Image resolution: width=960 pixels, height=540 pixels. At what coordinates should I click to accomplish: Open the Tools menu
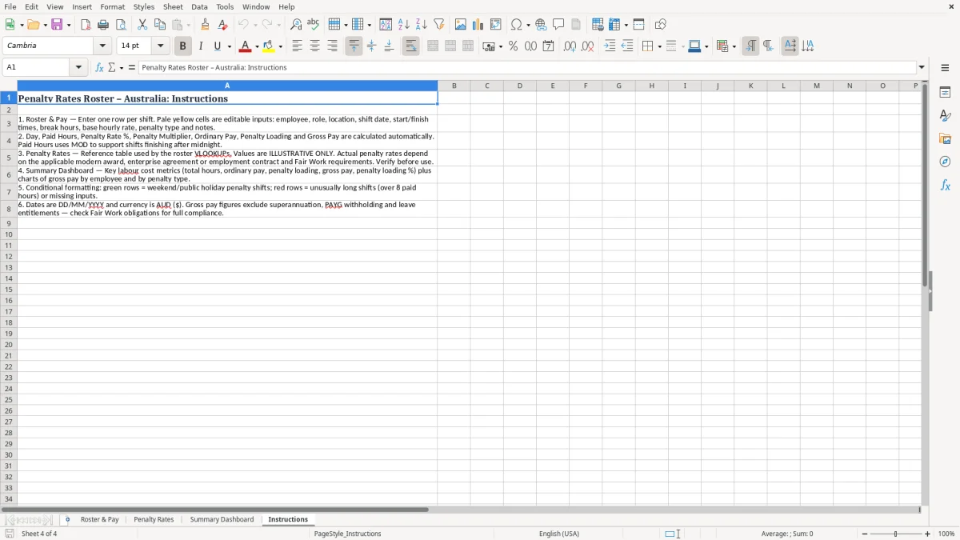point(225,6)
